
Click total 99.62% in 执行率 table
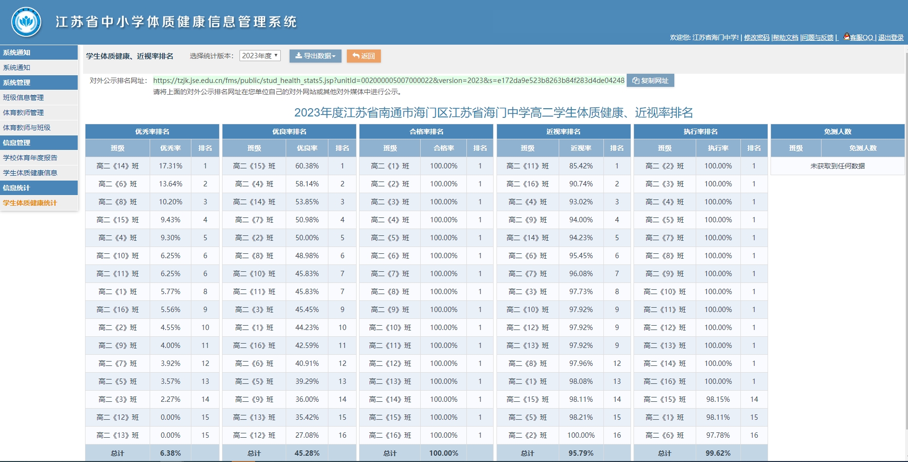(x=718, y=453)
